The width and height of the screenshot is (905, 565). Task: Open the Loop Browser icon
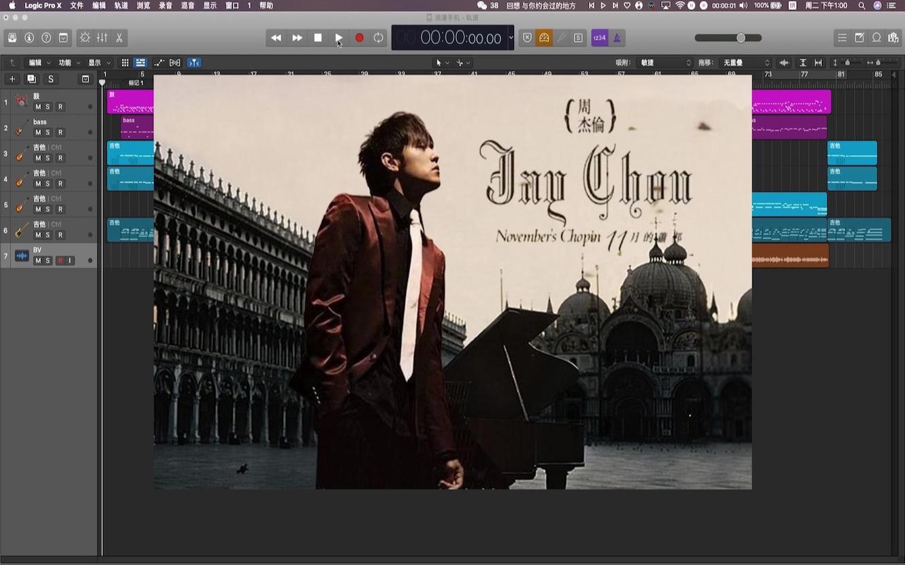coord(877,38)
